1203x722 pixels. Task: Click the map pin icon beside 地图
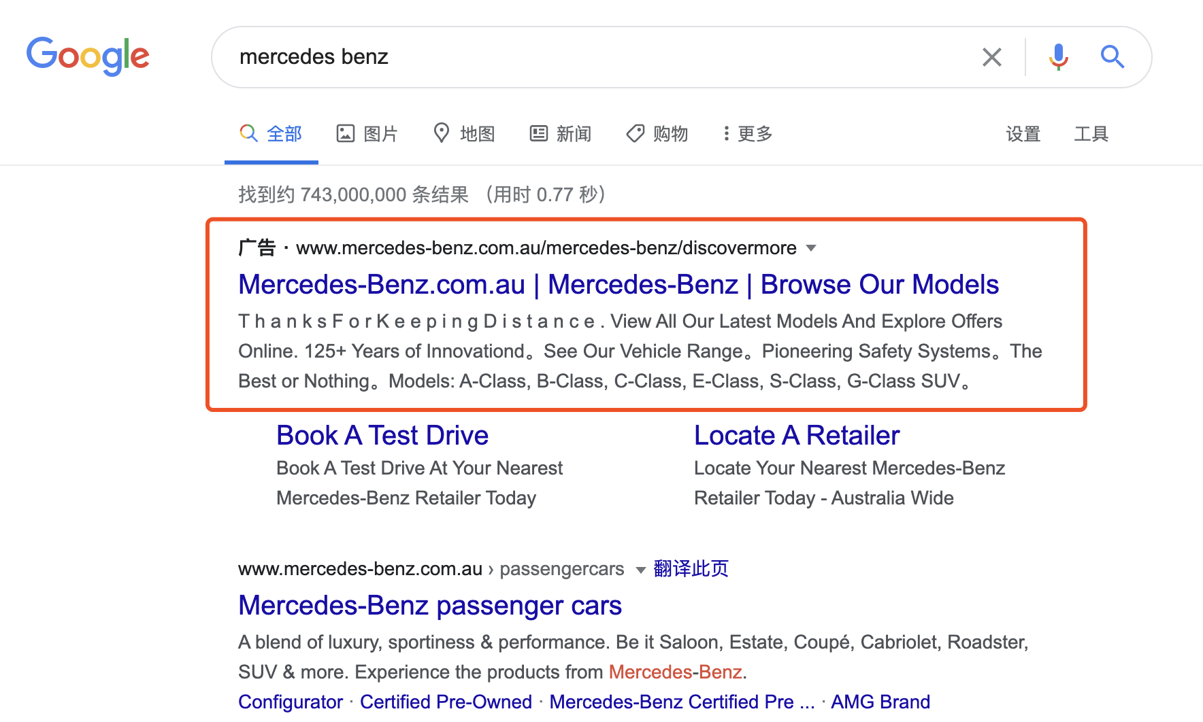pos(442,133)
